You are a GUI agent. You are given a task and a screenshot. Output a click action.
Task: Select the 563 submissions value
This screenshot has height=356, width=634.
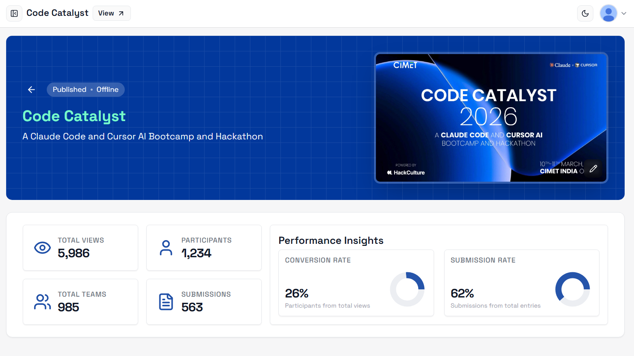[x=192, y=307]
